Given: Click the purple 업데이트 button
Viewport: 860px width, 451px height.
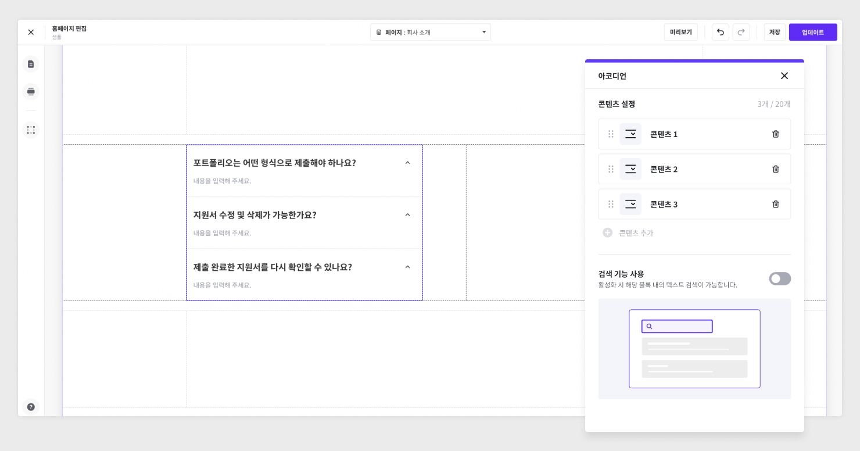Looking at the screenshot, I should click(812, 32).
